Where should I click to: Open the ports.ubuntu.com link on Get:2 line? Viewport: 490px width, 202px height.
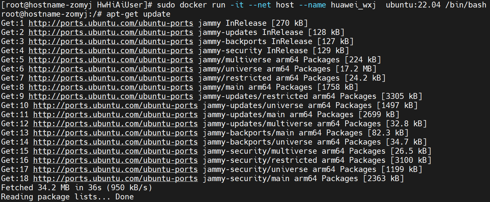[x=111, y=32]
